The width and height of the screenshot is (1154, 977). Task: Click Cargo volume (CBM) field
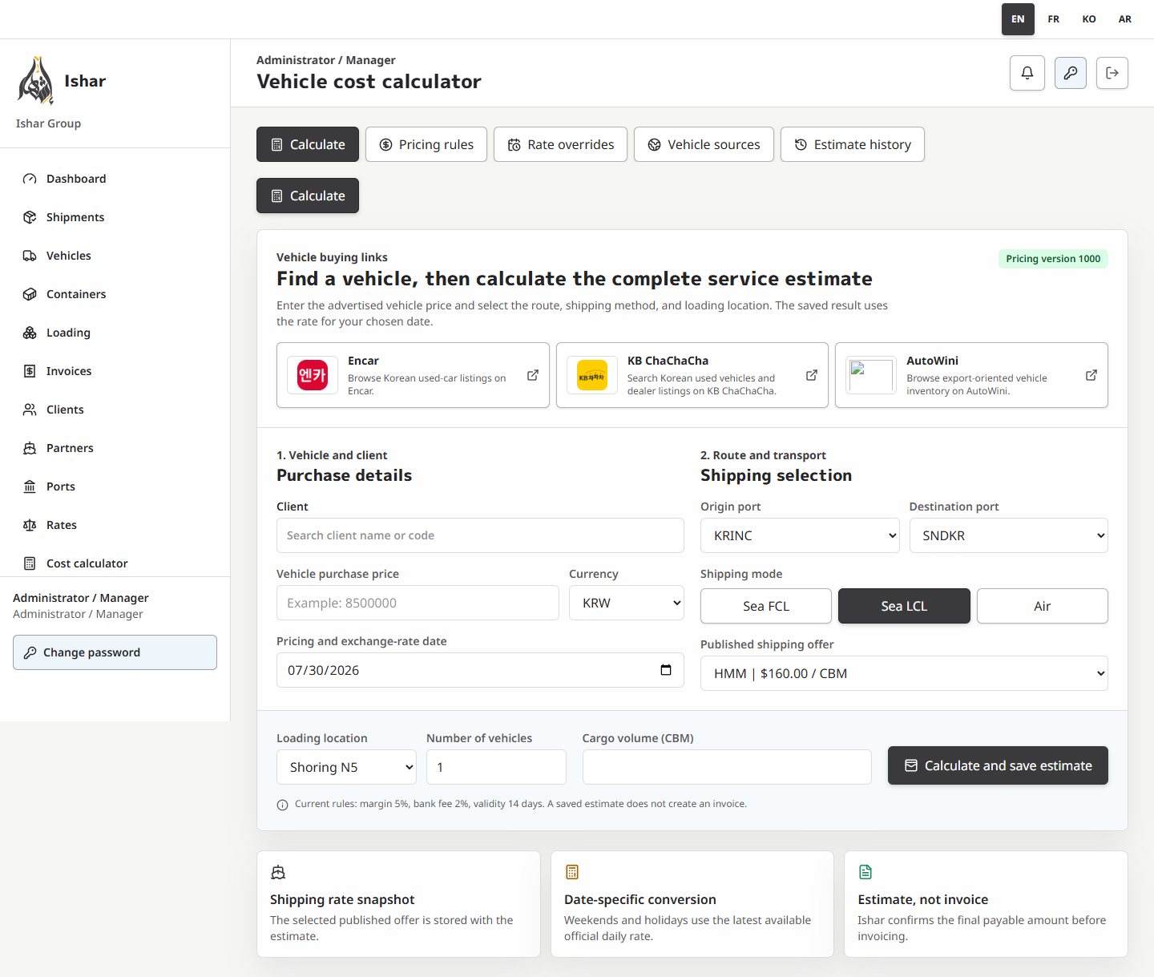pyautogui.click(x=727, y=767)
